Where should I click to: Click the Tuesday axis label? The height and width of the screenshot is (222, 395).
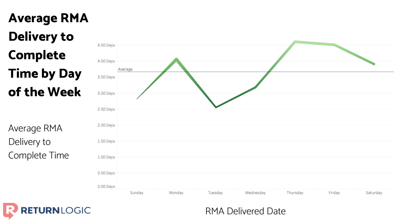pos(215,193)
